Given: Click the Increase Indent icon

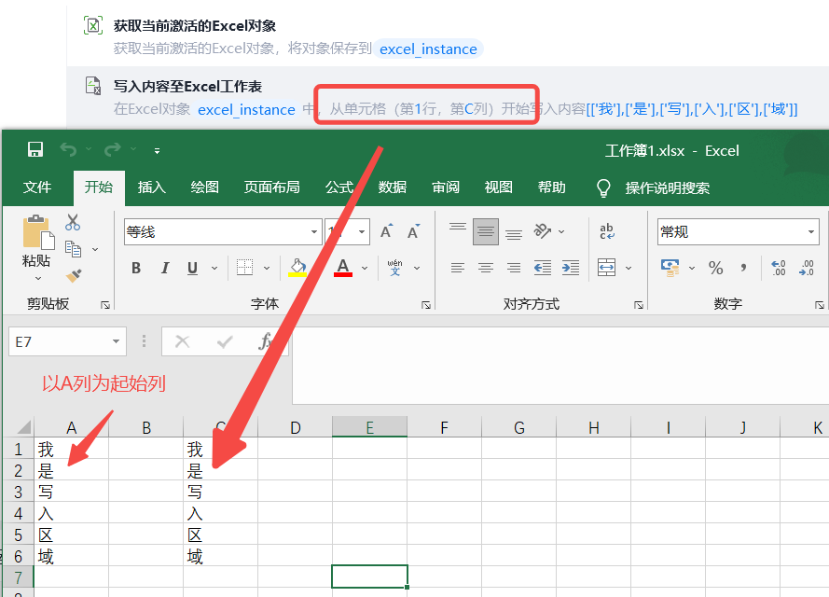Looking at the screenshot, I should tap(570, 268).
